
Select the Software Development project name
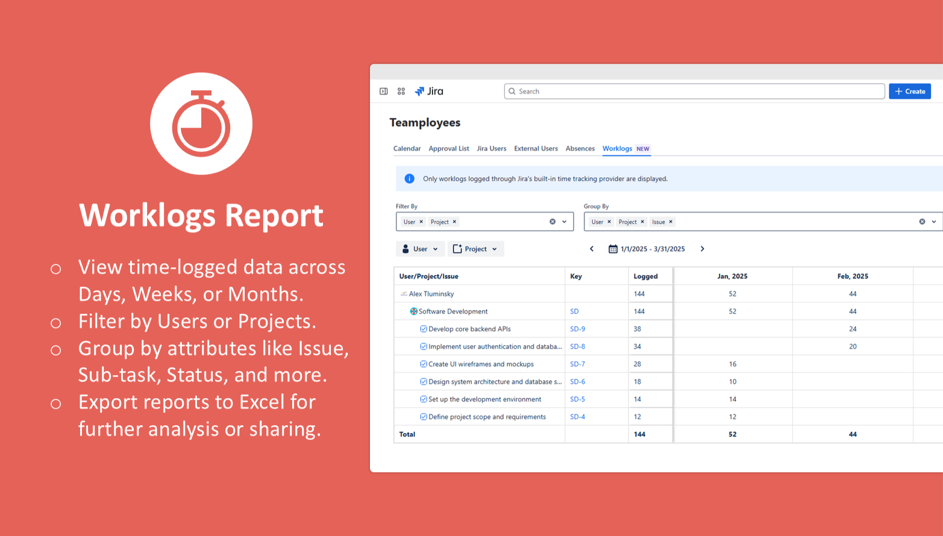pos(453,311)
